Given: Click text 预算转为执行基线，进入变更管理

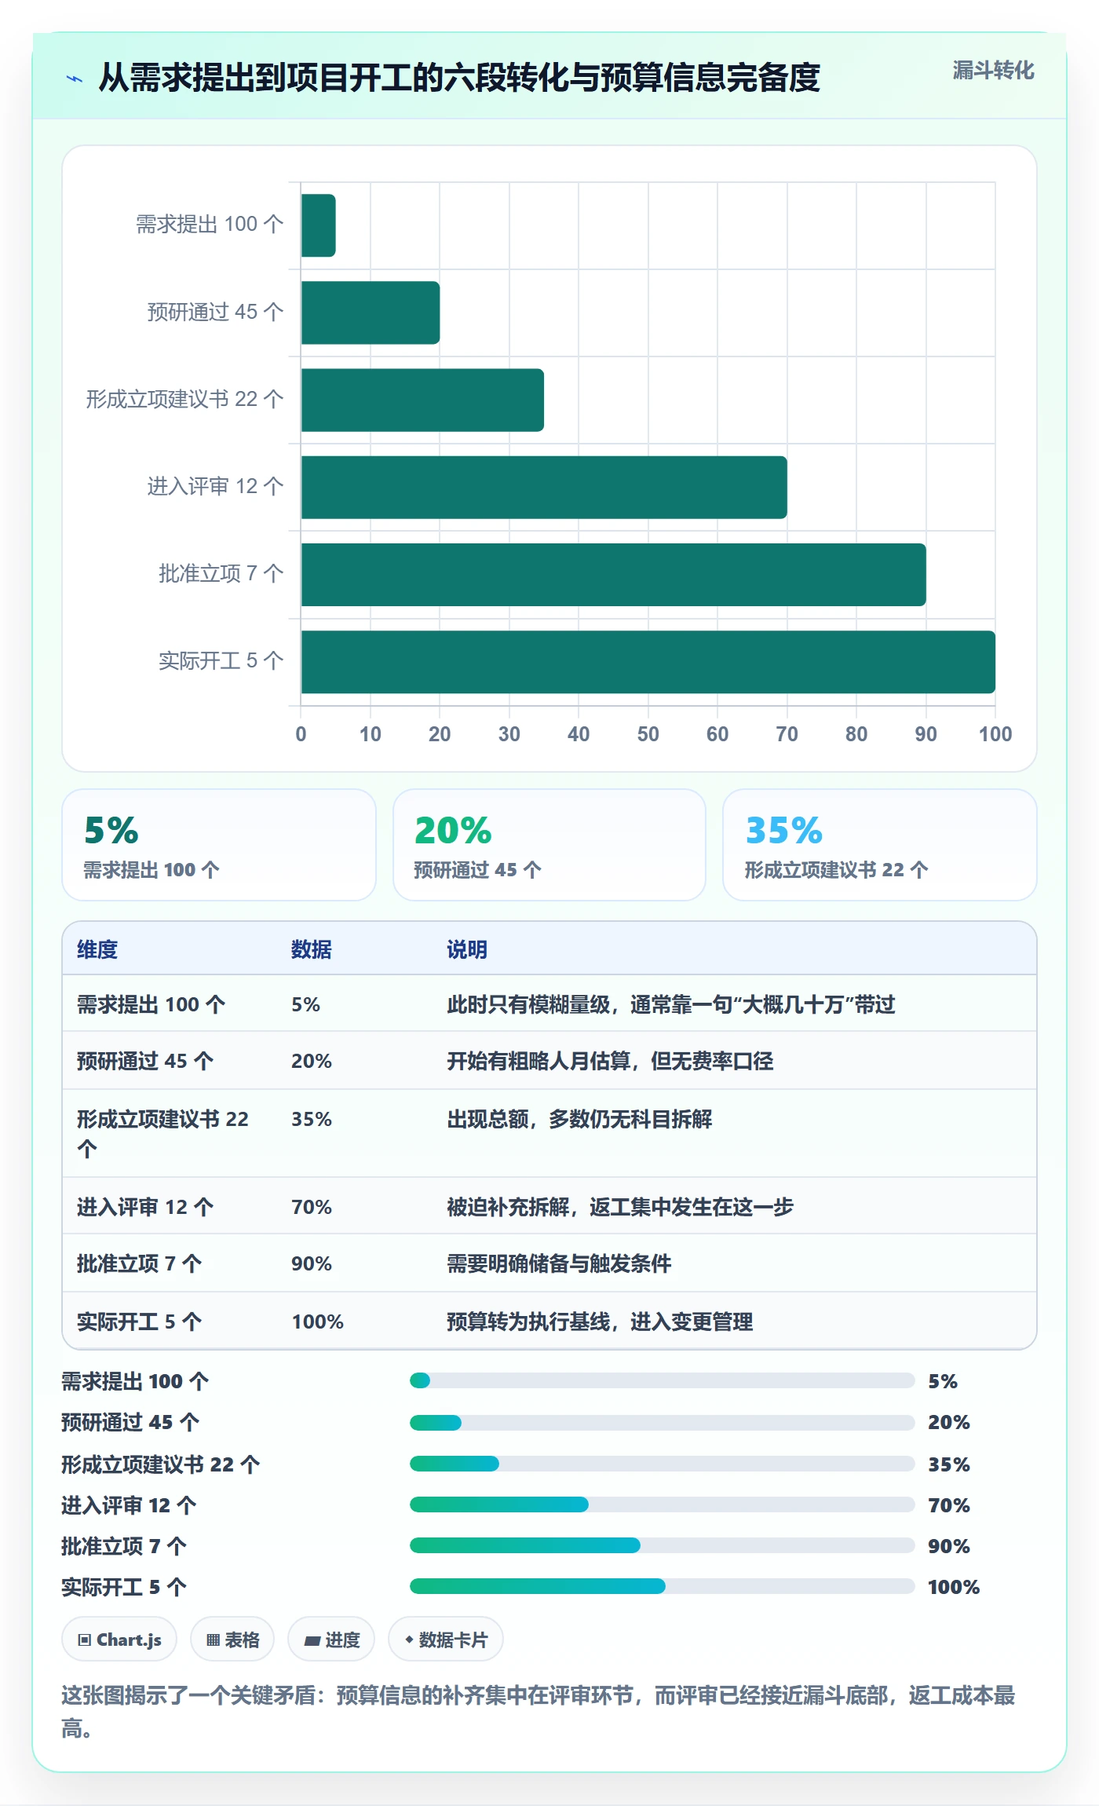Looking at the screenshot, I should click(x=600, y=1322).
